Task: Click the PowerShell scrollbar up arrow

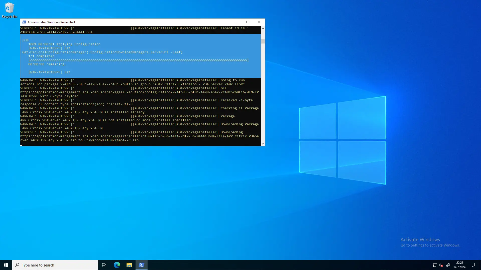Action: [x=263, y=28]
